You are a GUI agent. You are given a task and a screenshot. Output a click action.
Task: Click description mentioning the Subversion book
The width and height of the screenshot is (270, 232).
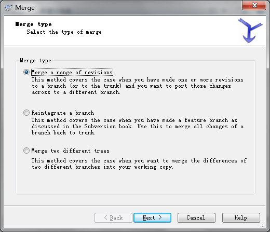pos(138,127)
